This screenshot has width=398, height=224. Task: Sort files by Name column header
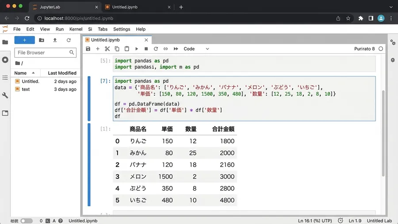(25, 73)
